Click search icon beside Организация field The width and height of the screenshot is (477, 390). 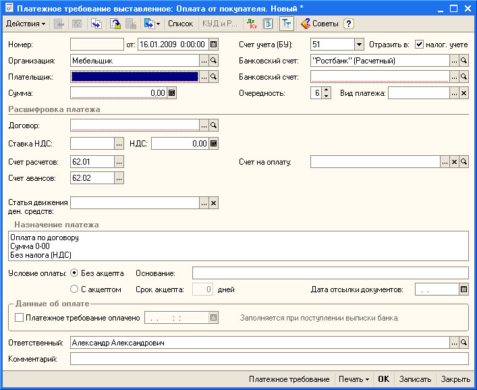click(214, 61)
